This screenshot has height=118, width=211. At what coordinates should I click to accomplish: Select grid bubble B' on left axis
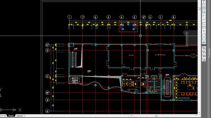pos(47,93)
